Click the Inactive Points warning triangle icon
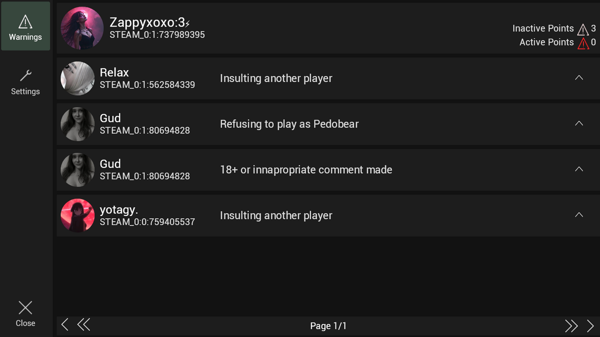Screen dimensions: 600x337 click(x=583, y=29)
